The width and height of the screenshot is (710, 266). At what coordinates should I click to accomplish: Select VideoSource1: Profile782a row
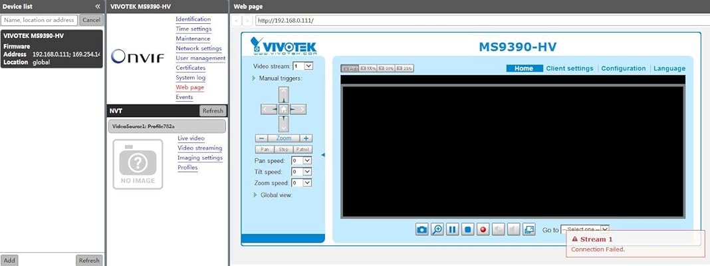coord(167,126)
